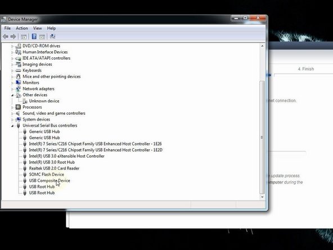Select Mice and other pointing devices label
Image resolution: width=333 pixels, height=250 pixels.
pyautogui.click(x=52, y=77)
